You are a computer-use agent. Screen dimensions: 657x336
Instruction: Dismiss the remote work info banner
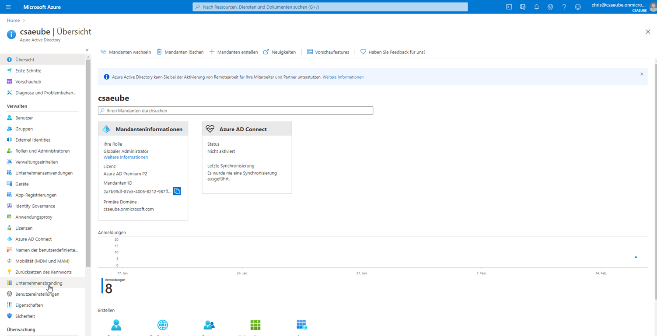point(642,74)
